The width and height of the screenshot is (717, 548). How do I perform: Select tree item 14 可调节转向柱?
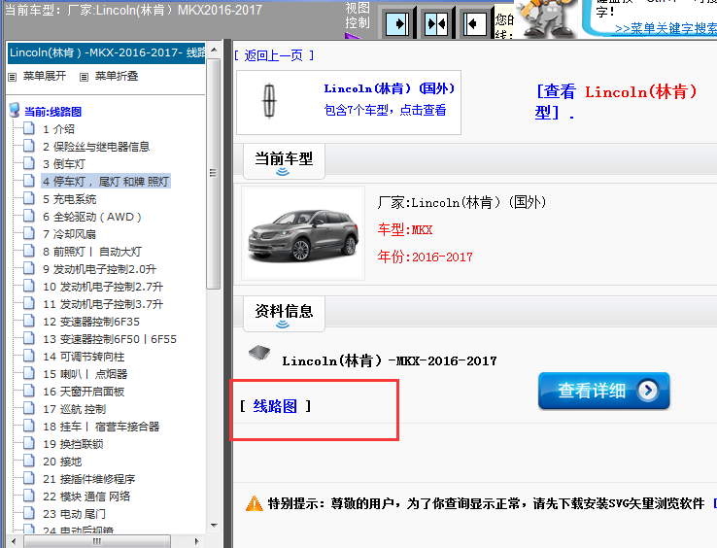tap(84, 357)
